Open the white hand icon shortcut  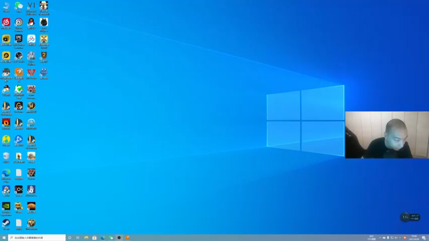tap(31, 191)
